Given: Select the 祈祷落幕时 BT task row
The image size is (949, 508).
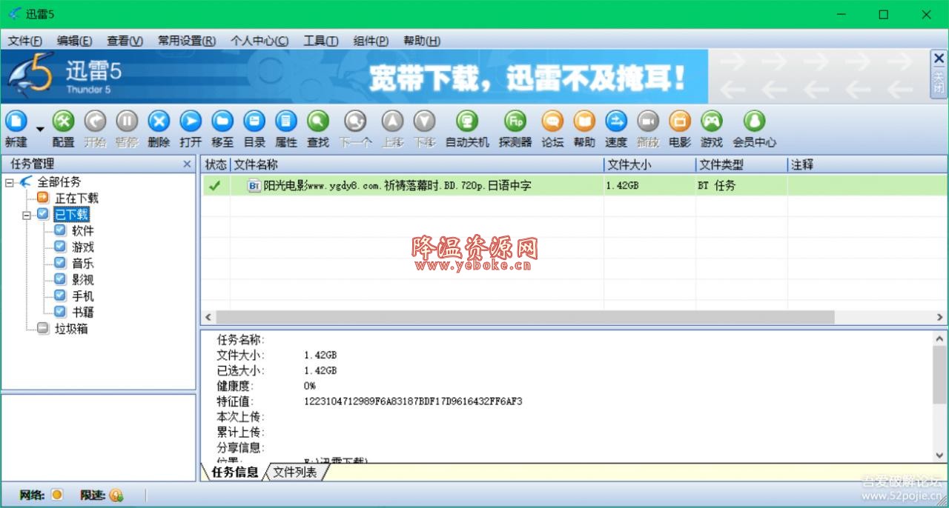Looking at the screenshot, I should pos(574,185).
